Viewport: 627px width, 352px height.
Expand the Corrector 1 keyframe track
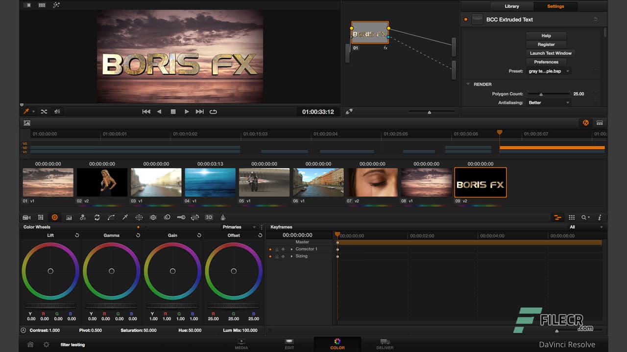pos(292,249)
